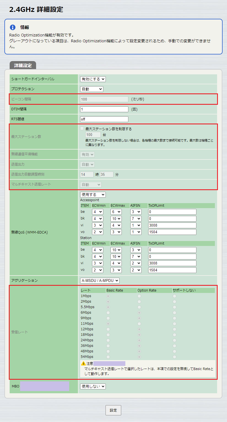
Task: Select サポートしない for 11Mbps rate
Action: (x=175, y=324)
